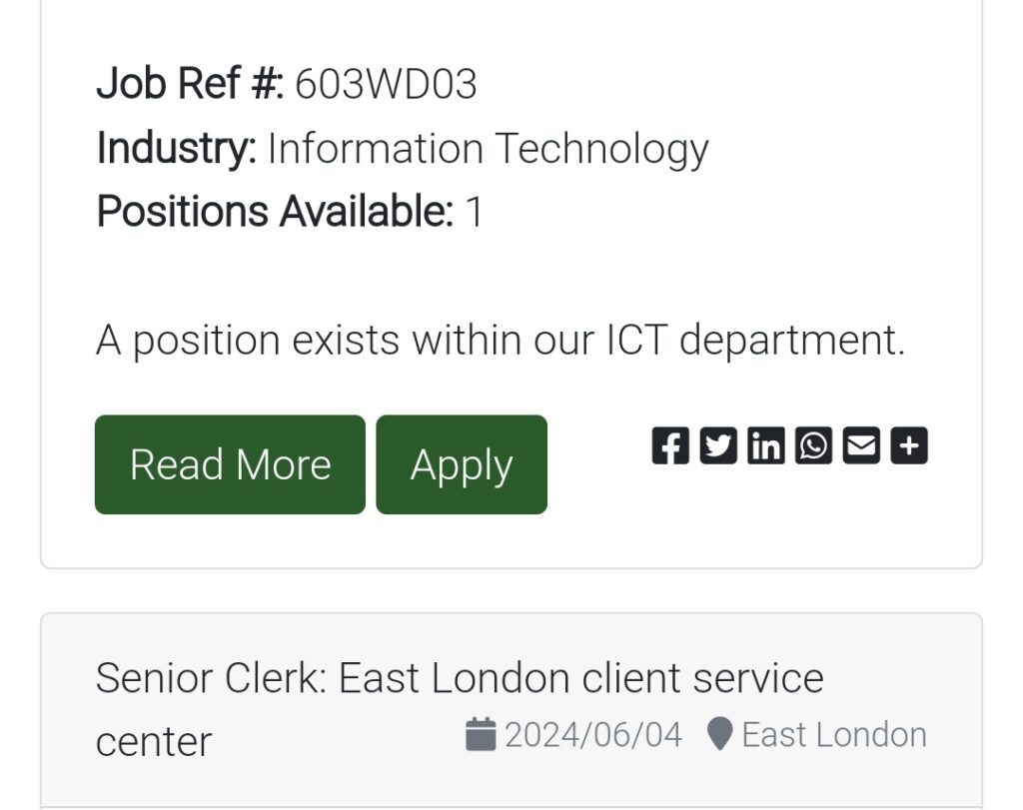Open Read More for the ICT position
Image resolution: width=1023 pixels, height=810 pixels.
pyautogui.click(x=231, y=464)
